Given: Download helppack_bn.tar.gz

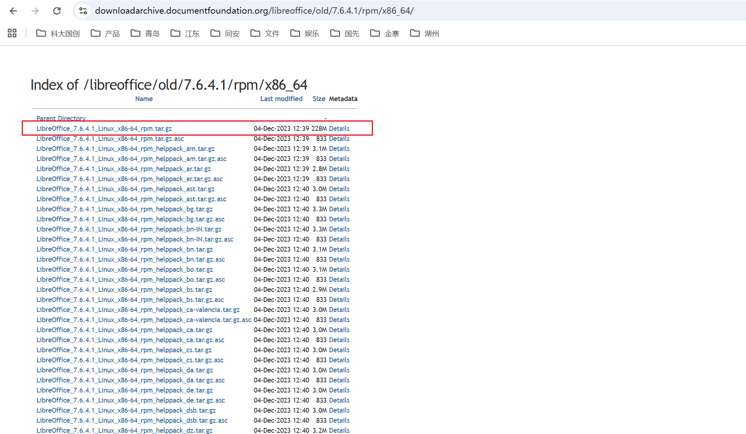Looking at the screenshot, I should [125, 249].
